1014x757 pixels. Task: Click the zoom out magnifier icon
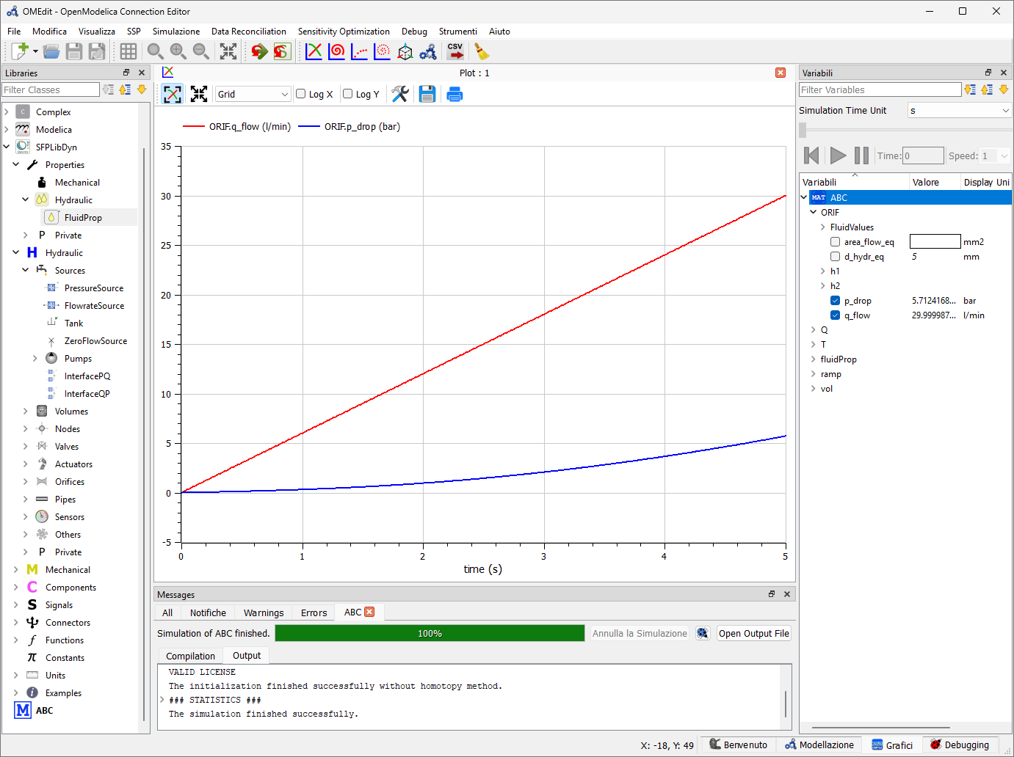tap(200, 51)
